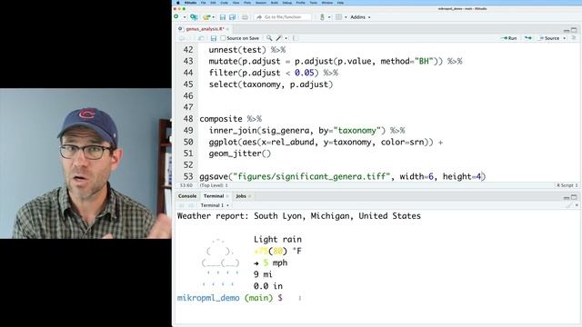Screen dimensions: 582x327
Task: Click the editor Go Back arrow
Action: click(182, 38)
